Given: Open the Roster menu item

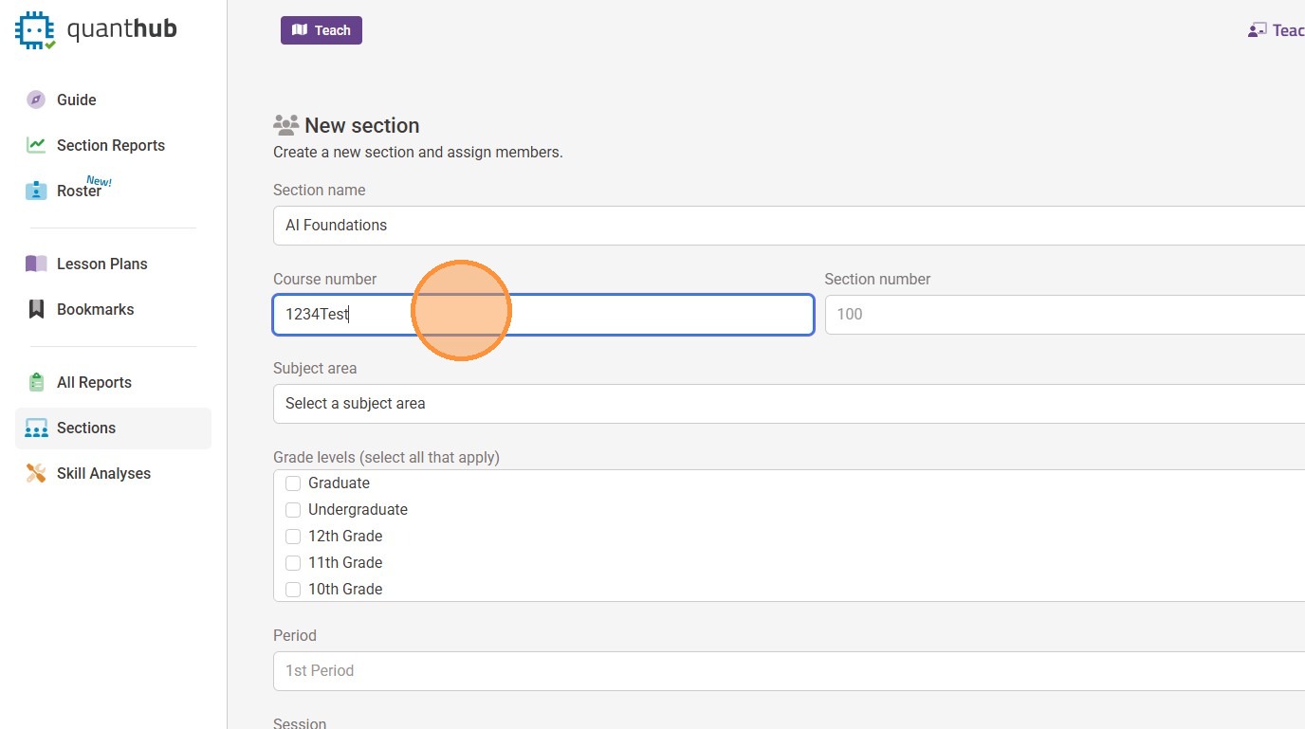Looking at the screenshot, I should [x=79, y=191].
